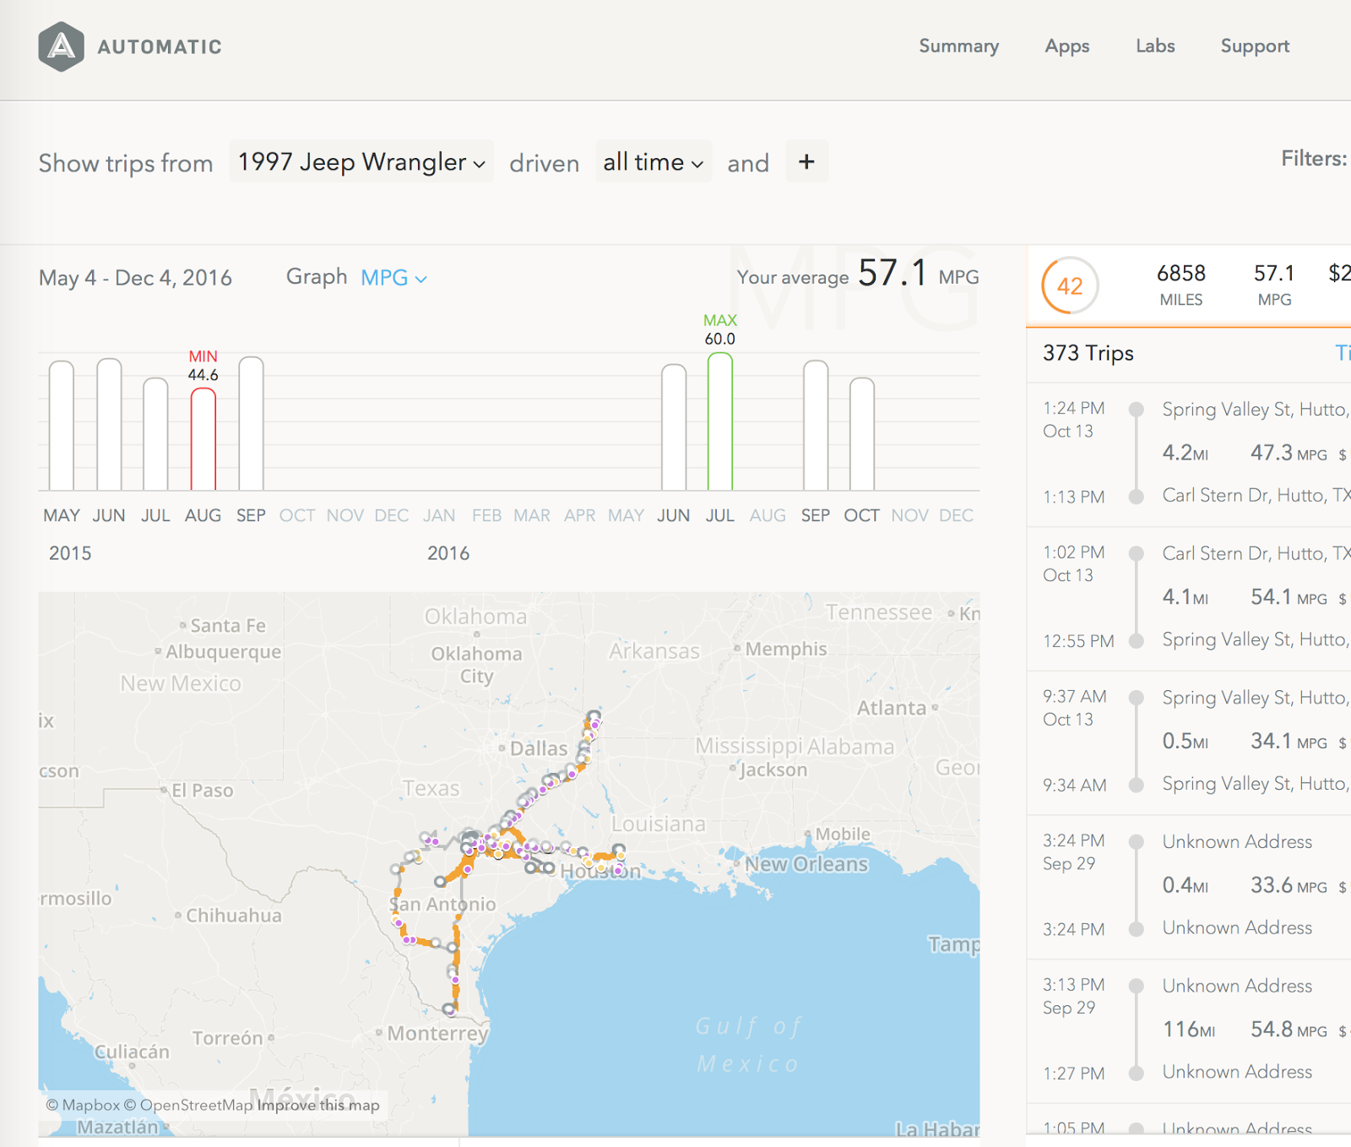Expand the 1997 Jeep Wrangler vehicle dropdown

(361, 161)
